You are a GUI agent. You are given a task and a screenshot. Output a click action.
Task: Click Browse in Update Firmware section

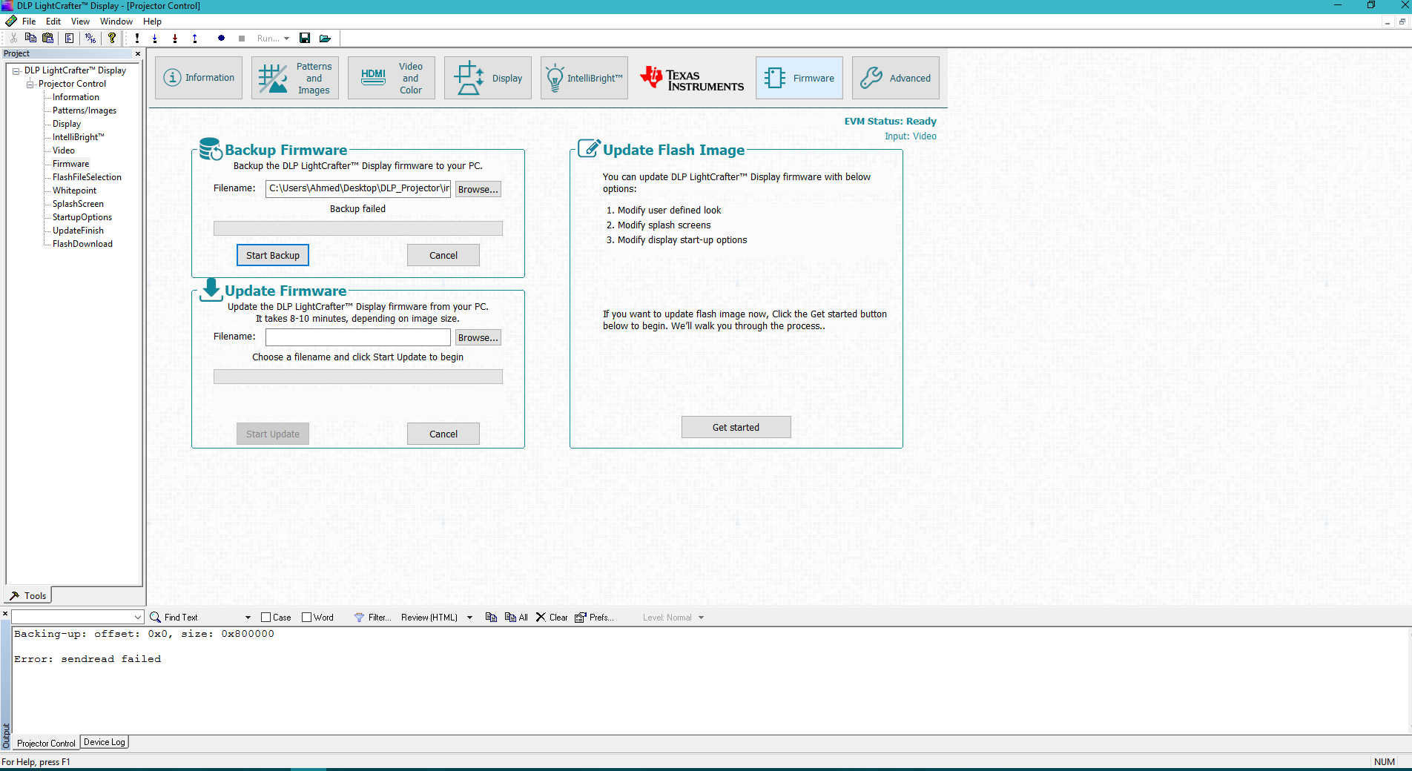pos(478,337)
